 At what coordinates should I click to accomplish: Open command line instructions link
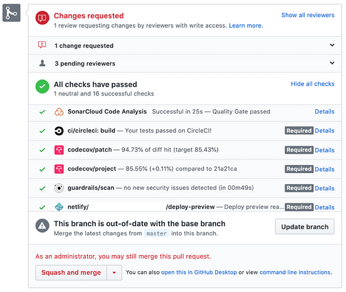point(295,272)
